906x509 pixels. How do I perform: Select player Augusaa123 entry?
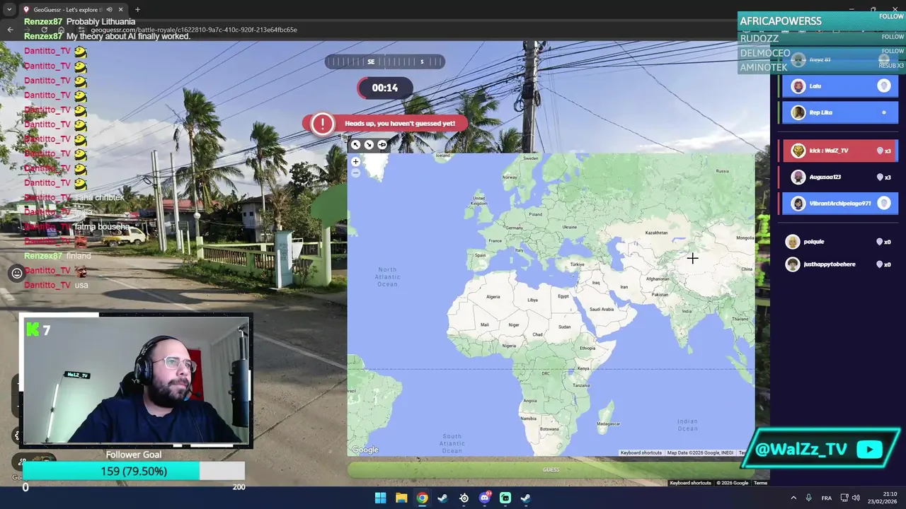[839, 177]
